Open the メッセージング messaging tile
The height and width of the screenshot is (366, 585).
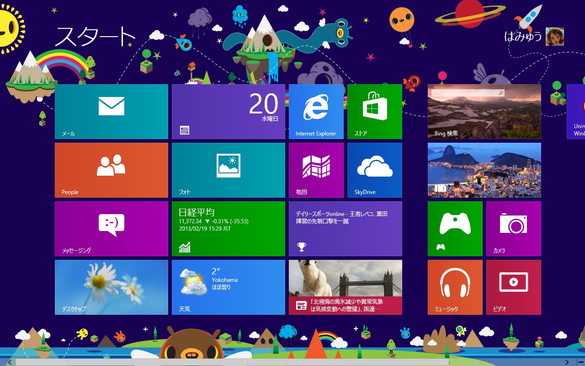point(112,229)
